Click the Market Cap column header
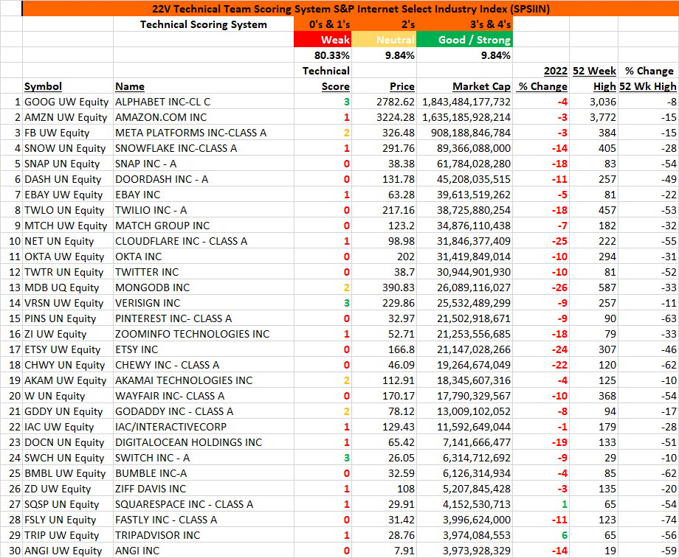The height and width of the screenshot is (558, 679). pos(481,86)
